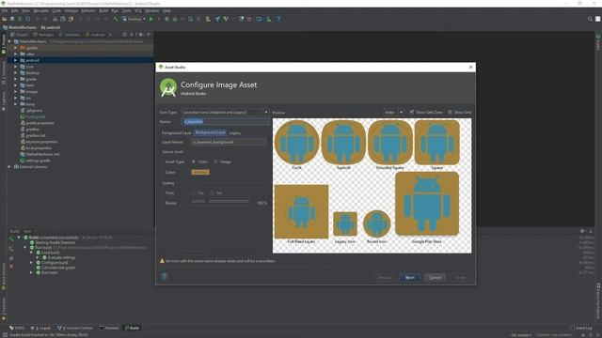Open the Event Log in status bar
The width and height of the screenshot is (602, 338).
pos(581,328)
